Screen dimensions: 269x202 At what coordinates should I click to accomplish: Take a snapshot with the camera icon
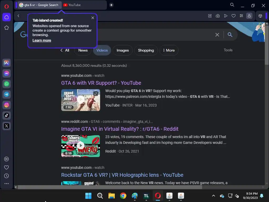click(x=218, y=16)
